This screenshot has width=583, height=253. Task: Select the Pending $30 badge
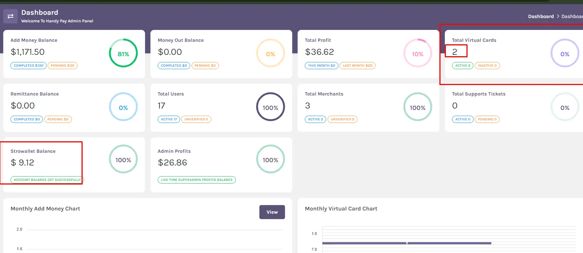62,66
